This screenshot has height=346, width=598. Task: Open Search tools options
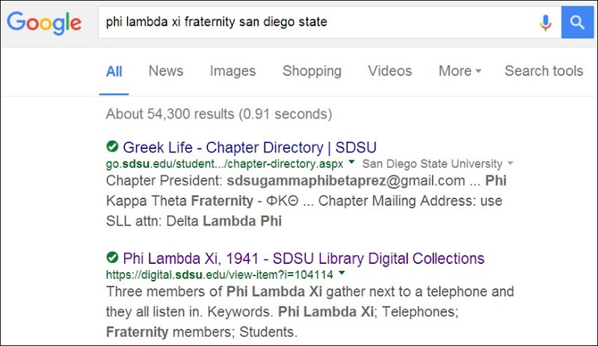(543, 71)
